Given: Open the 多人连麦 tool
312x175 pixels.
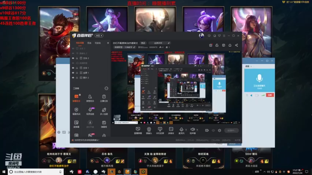Looking at the screenshot, I should pyautogui.click(x=104, y=111).
